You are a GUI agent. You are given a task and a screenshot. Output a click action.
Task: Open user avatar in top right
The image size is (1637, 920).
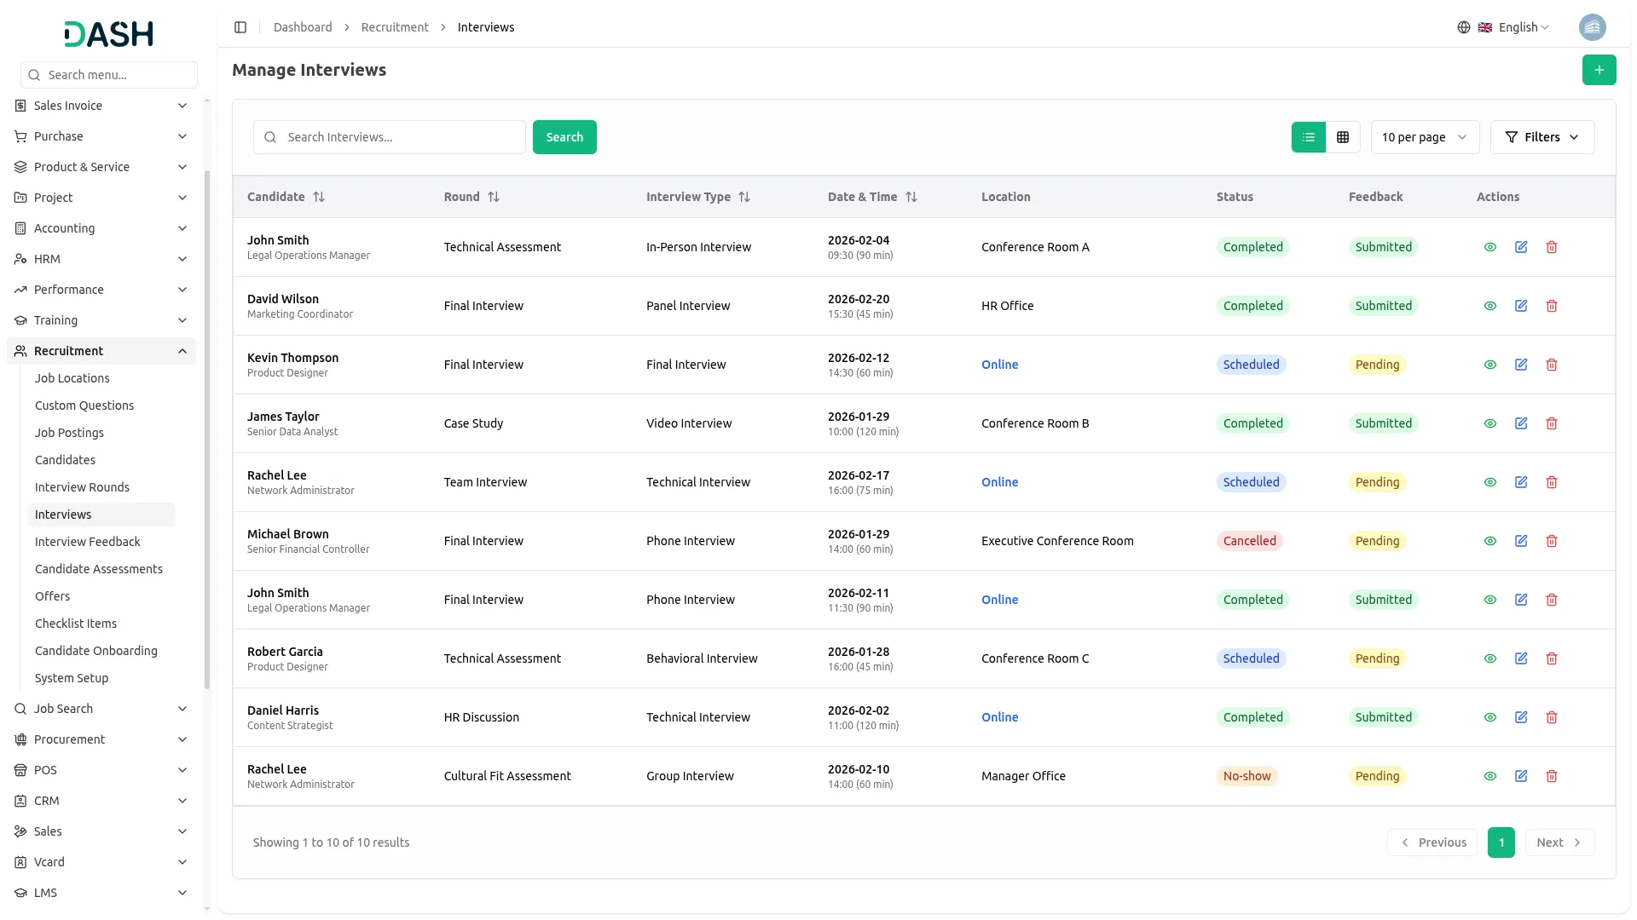[x=1592, y=27]
